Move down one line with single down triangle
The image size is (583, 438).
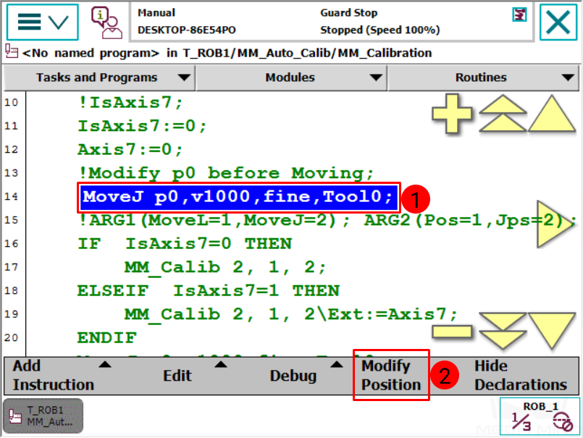pyautogui.click(x=552, y=331)
